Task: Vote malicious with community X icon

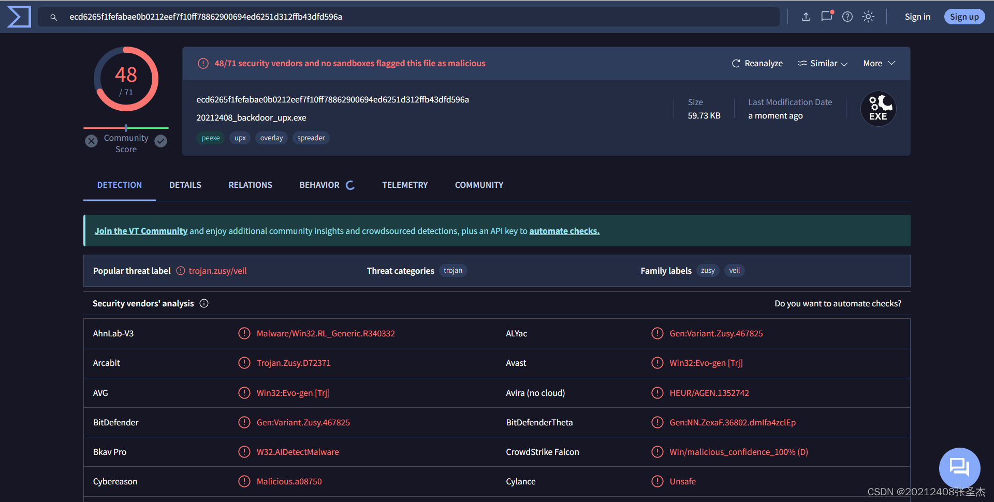Action: point(92,141)
